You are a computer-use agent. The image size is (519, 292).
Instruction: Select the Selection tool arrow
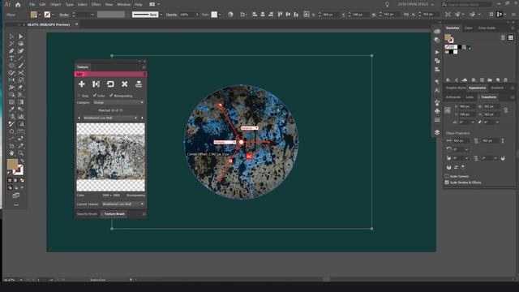pos(11,36)
